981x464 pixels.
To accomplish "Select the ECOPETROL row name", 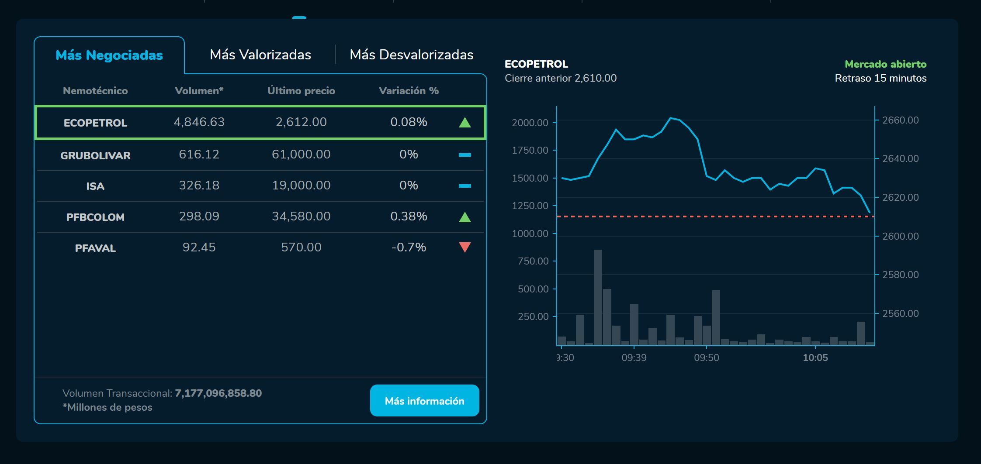I will [x=95, y=123].
